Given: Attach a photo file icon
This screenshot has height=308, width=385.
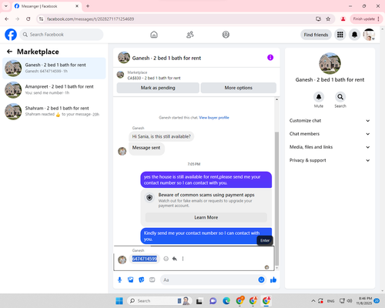Looking at the screenshot, I should point(131,280).
